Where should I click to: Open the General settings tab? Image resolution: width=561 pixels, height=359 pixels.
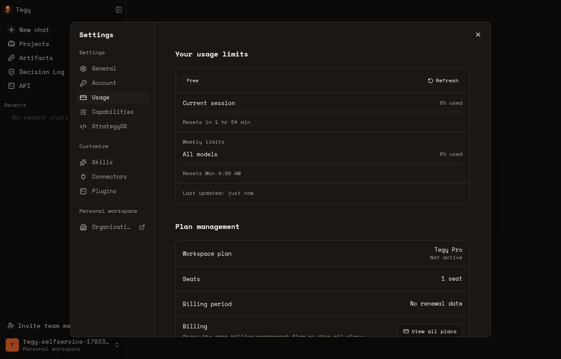click(x=112, y=69)
